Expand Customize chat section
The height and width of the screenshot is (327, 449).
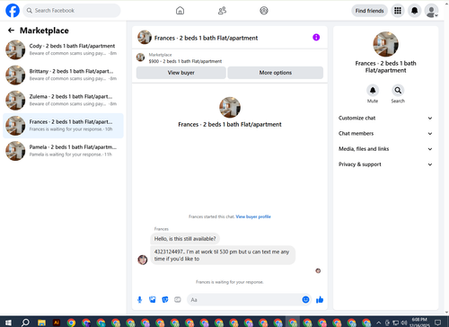pos(385,118)
